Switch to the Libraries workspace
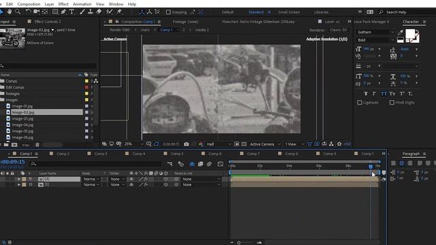This screenshot has width=436, height=245. coord(321,12)
